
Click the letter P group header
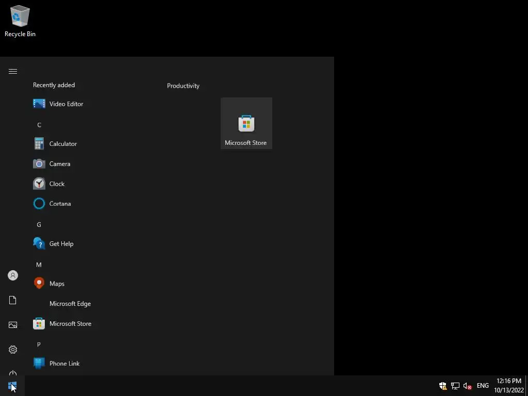tap(39, 344)
